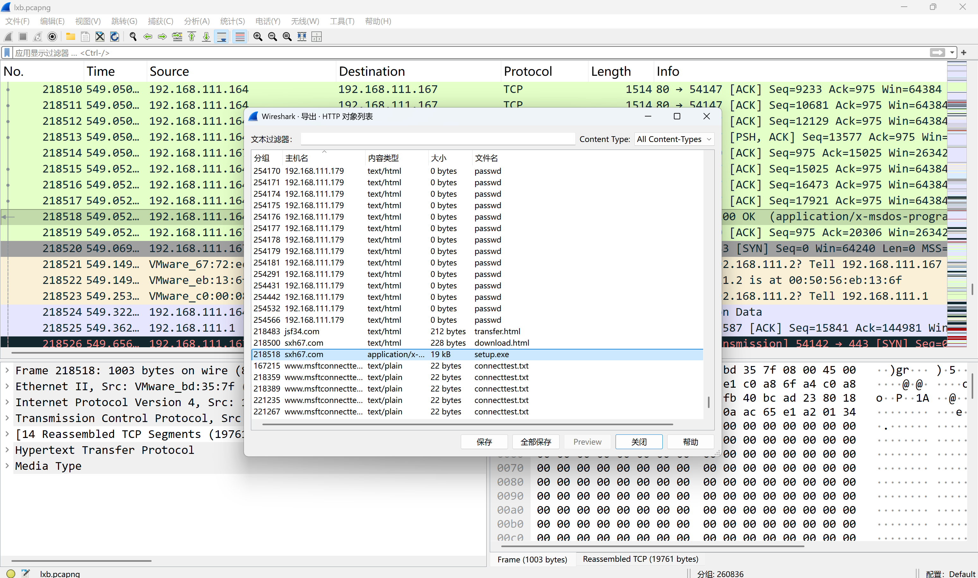
Task: Toggle packet colorization rules button
Action: (x=239, y=37)
